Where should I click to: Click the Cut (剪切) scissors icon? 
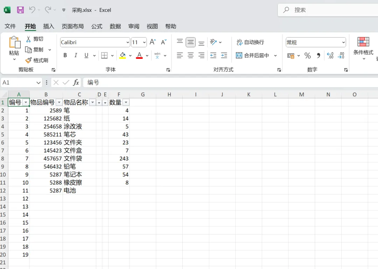pyautogui.click(x=28, y=39)
